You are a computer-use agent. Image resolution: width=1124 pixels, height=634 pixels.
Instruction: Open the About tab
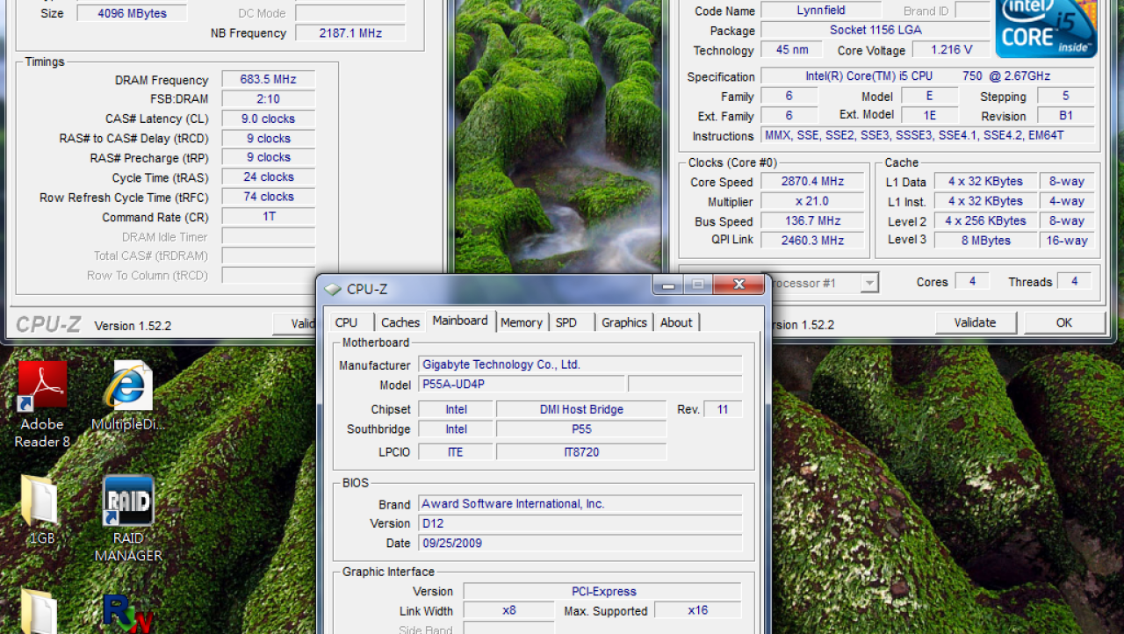click(676, 322)
